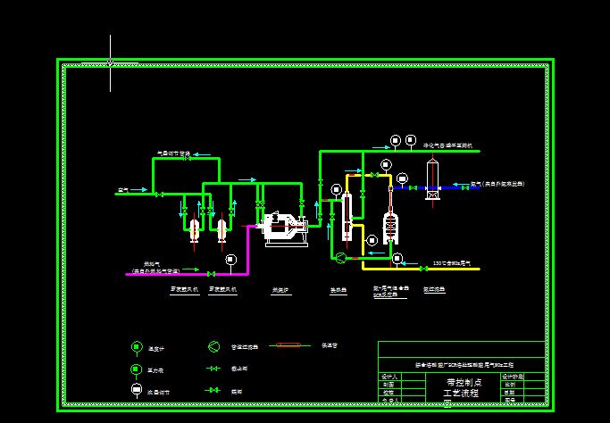Click the heat exchanger column symbol
Screen dimensions: 610x423
tap(347, 217)
